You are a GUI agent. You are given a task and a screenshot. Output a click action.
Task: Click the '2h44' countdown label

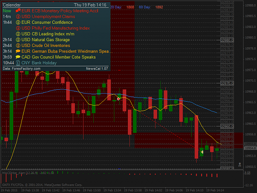pos(7,45)
